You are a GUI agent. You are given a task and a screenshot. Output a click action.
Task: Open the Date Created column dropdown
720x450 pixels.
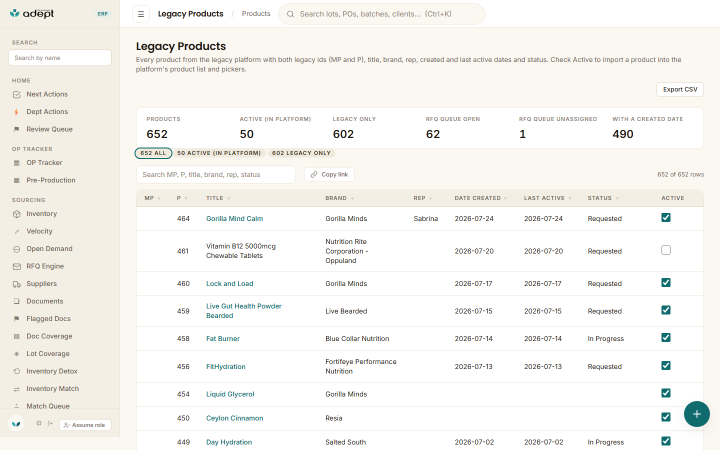click(505, 198)
